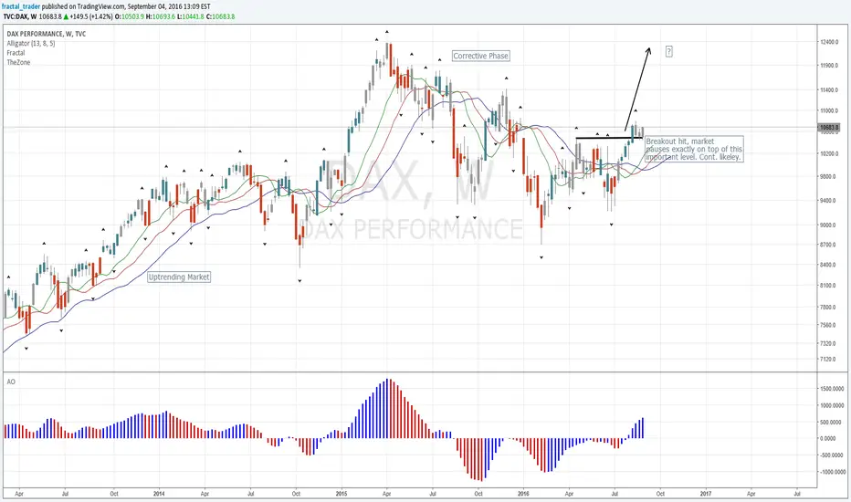851x502 pixels.
Task: Click the open value "O:10503.9"
Action: (x=130, y=16)
